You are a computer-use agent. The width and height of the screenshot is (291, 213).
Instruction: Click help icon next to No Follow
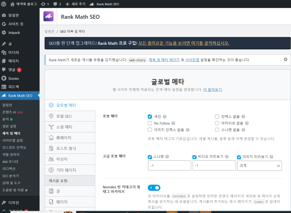[x=173, y=123]
